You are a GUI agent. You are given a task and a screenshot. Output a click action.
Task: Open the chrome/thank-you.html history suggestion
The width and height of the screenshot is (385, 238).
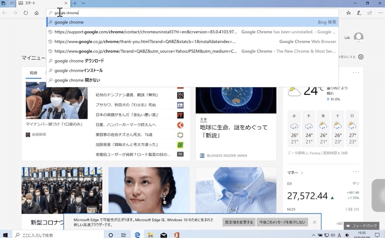pos(193,42)
